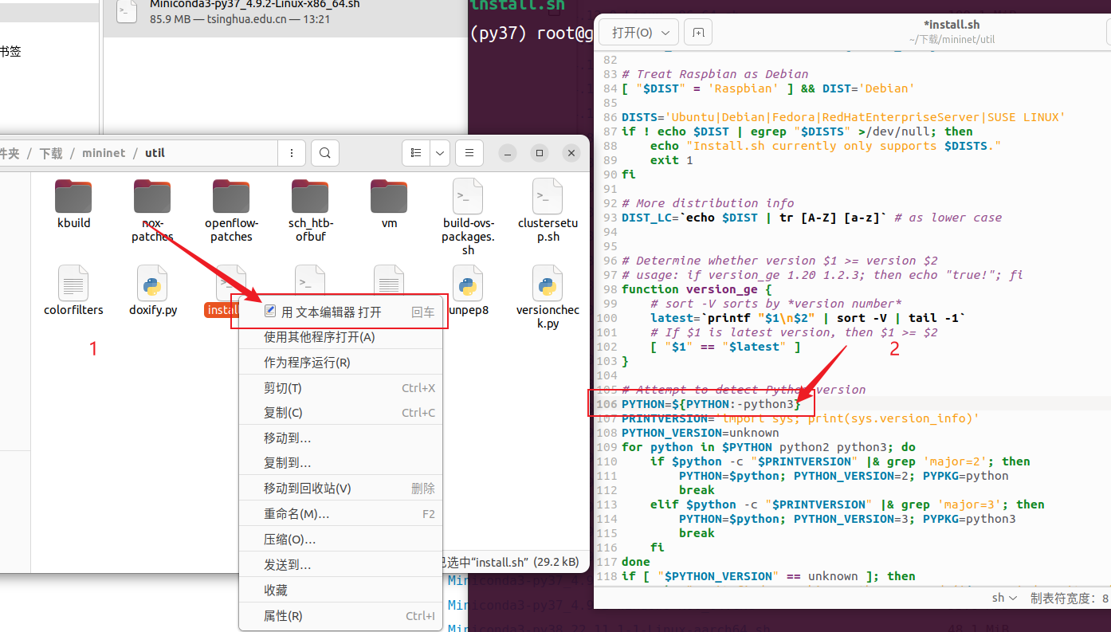Choose 使用其他程序打开(A) menu entry
Image resolution: width=1111 pixels, height=632 pixels.
coord(340,337)
